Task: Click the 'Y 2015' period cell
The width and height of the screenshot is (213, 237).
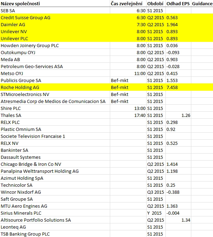Action: (x=156, y=213)
